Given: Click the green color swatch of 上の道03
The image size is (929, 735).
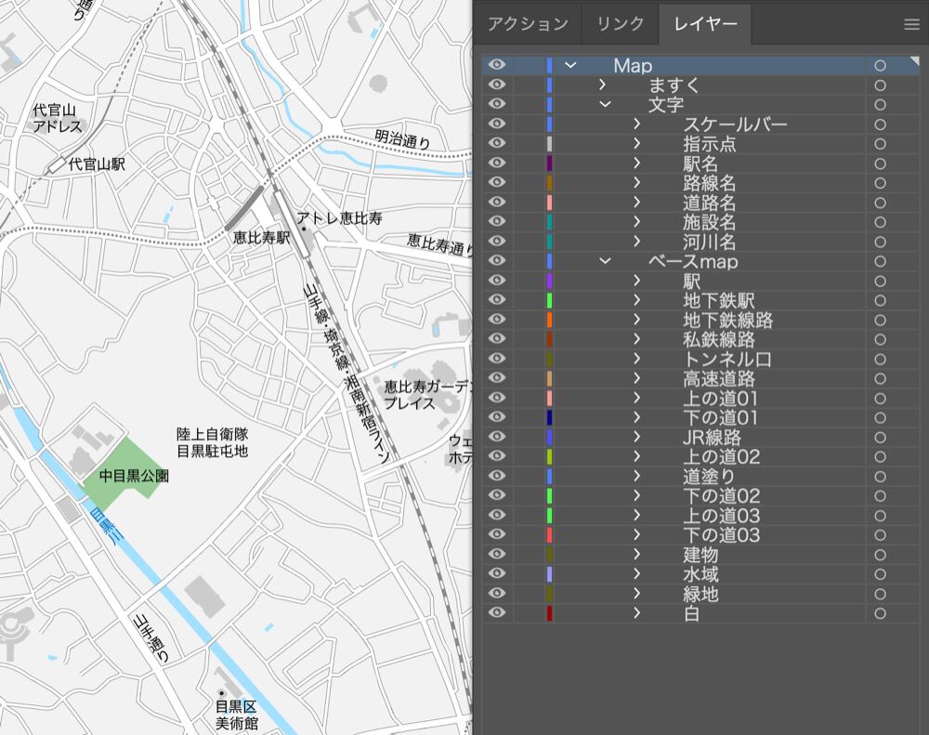Looking at the screenshot, I should tap(550, 515).
